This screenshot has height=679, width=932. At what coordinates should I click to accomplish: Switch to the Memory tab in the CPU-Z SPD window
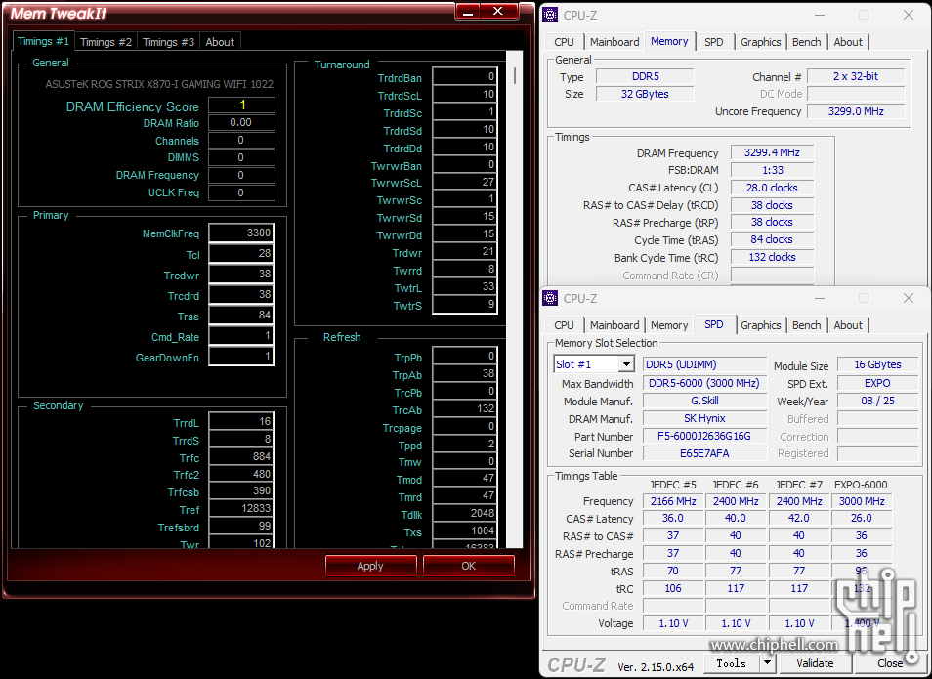coord(669,326)
